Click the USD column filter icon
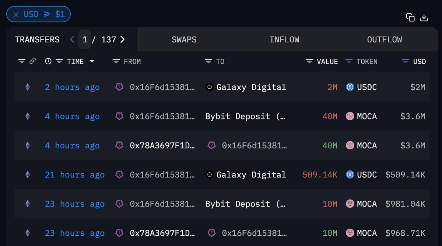 tap(406, 61)
